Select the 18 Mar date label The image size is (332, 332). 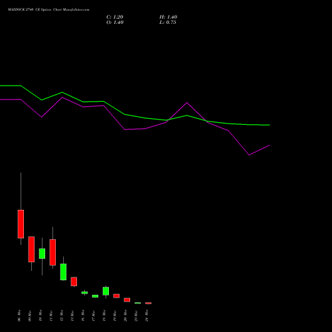(x=104, y=315)
